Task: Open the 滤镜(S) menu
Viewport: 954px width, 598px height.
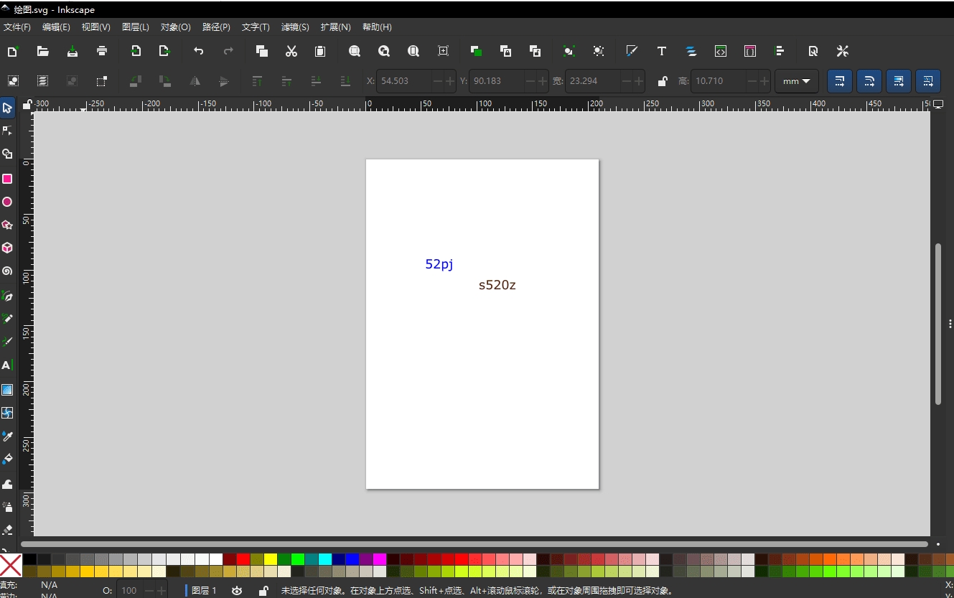Action: point(295,27)
